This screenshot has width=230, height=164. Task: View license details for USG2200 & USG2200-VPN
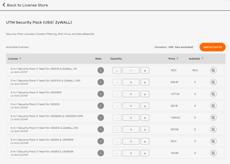click(213, 118)
